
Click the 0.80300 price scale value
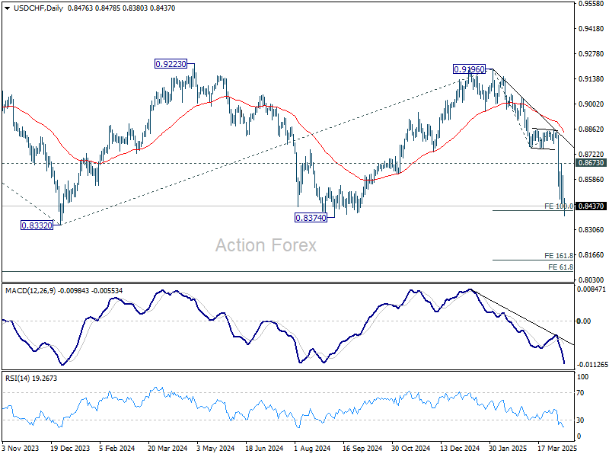(591, 280)
